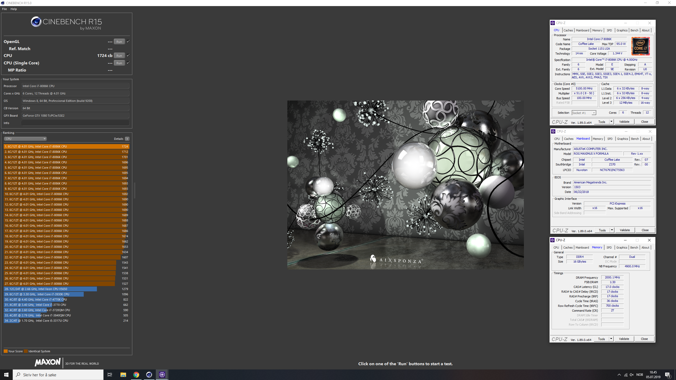Open SPD tab in middle CPU-Z window
676x380 pixels.
610,139
